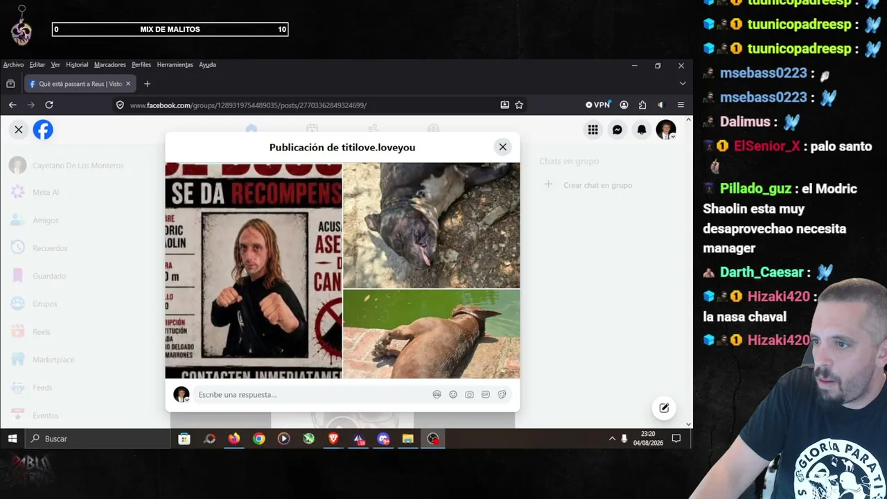Open the Perfiles menu
The width and height of the screenshot is (887, 499).
coord(141,64)
